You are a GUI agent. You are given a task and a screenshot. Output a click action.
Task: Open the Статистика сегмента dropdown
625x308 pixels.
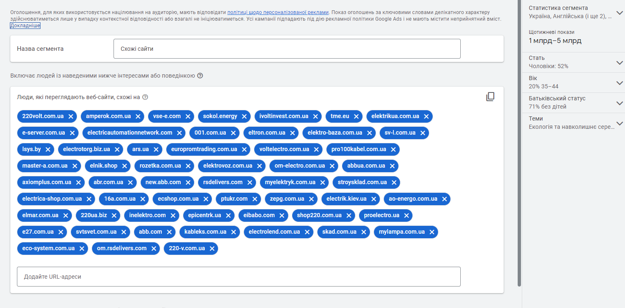coord(619,12)
